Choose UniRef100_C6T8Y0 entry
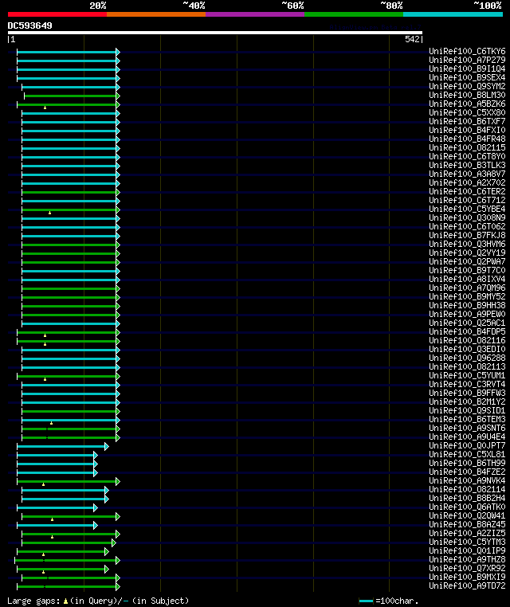The image size is (510, 607). click(467, 156)
